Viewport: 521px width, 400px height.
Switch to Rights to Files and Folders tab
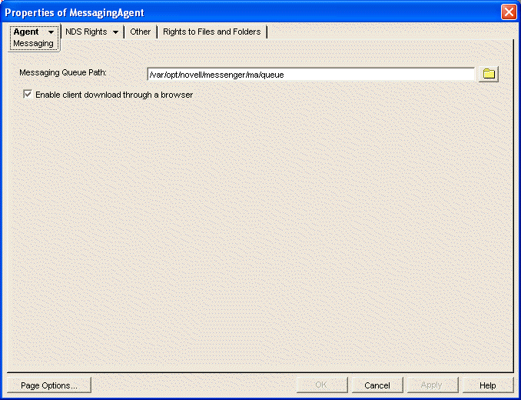[x=211, y=32]
